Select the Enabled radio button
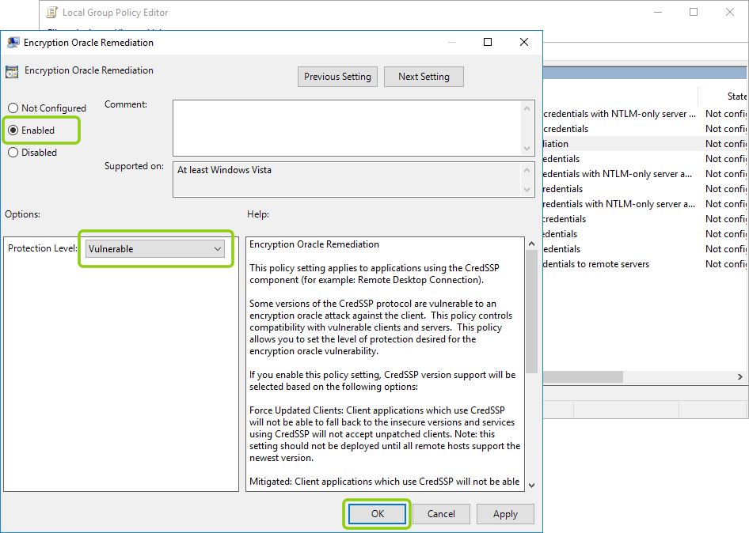This screenshot has height=533, width=749. click(13, 130)
